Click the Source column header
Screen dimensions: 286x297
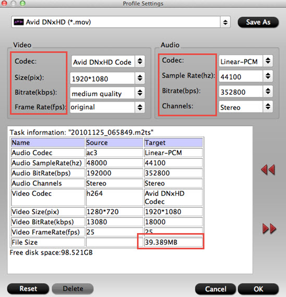pos(115,142)
